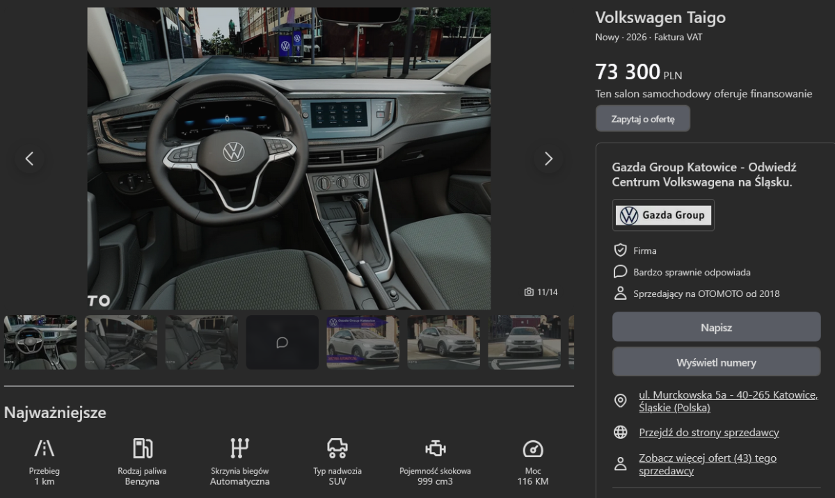835x498 pixels.
Task: Click the power gauge icon for Moc
Action: pyautogui.click(x=532, y=449)
